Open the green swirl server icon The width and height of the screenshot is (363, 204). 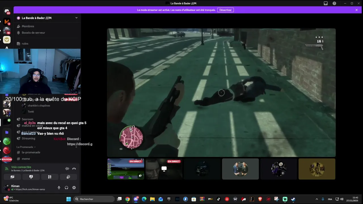point(7,141)
